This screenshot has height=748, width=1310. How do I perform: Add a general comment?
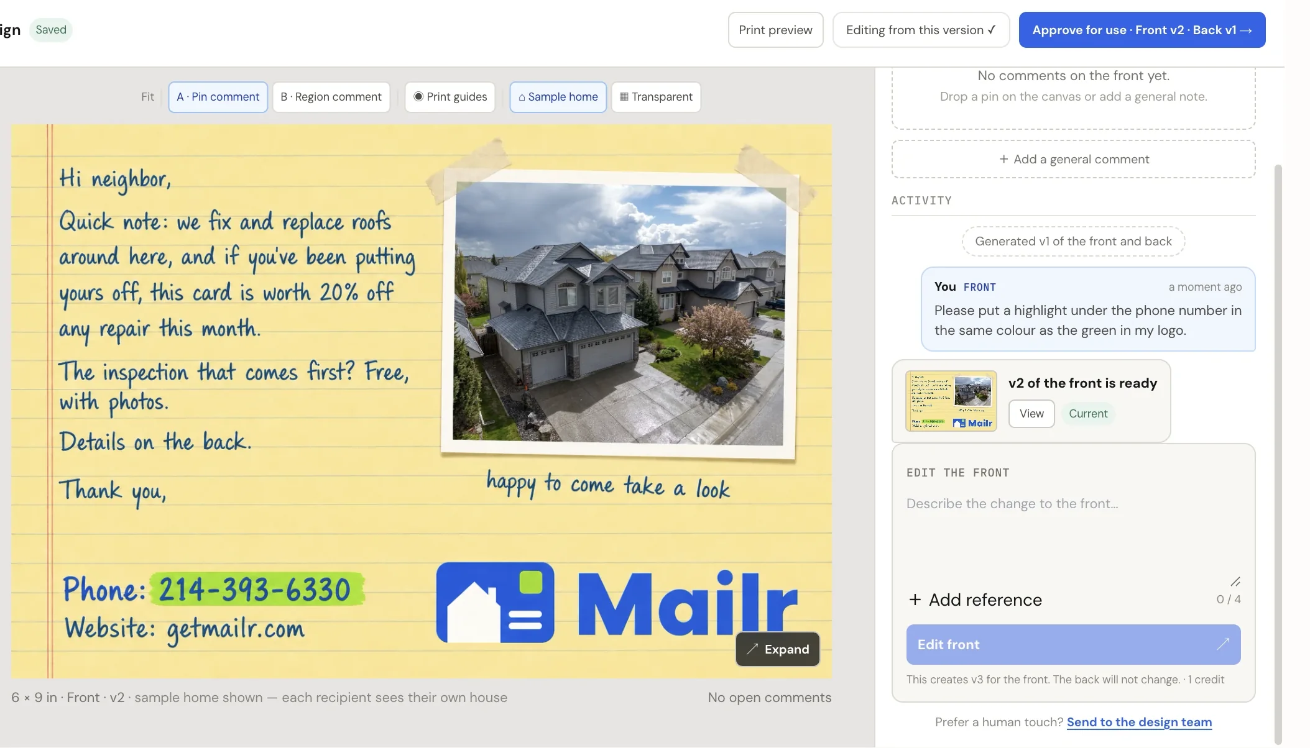pyautogui.click(x=1073, y=159)
